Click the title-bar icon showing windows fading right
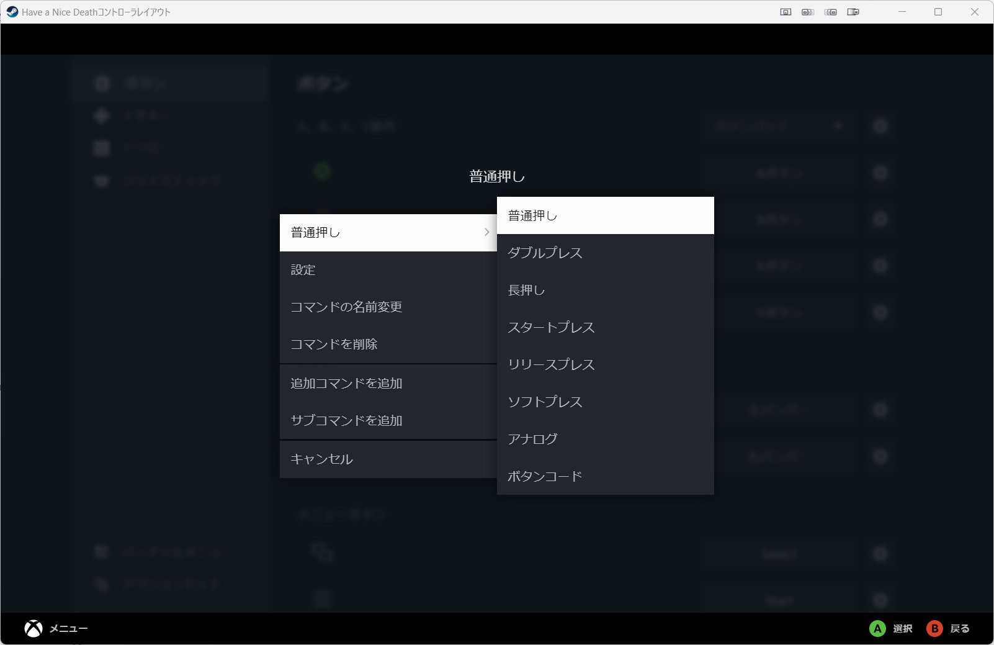 (x=808, y=12)
